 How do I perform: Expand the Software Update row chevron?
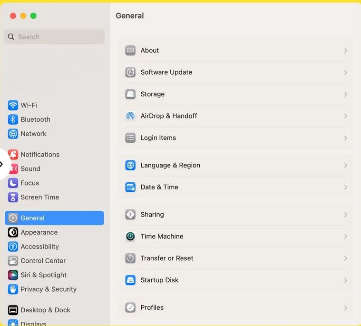[x=345, y=72]
